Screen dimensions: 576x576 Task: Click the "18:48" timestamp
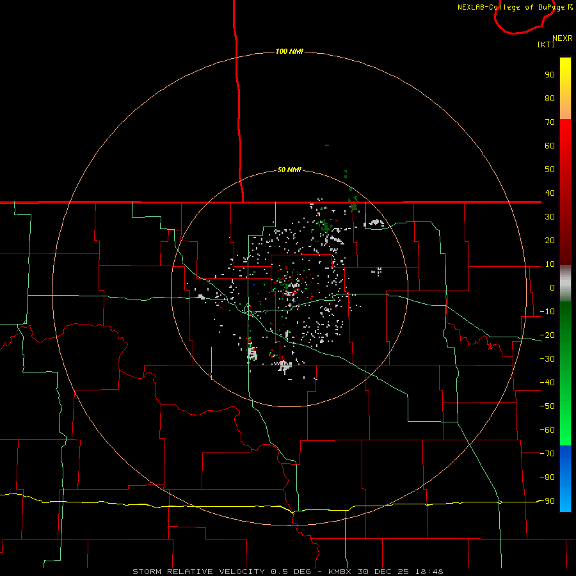pos(429,572)
